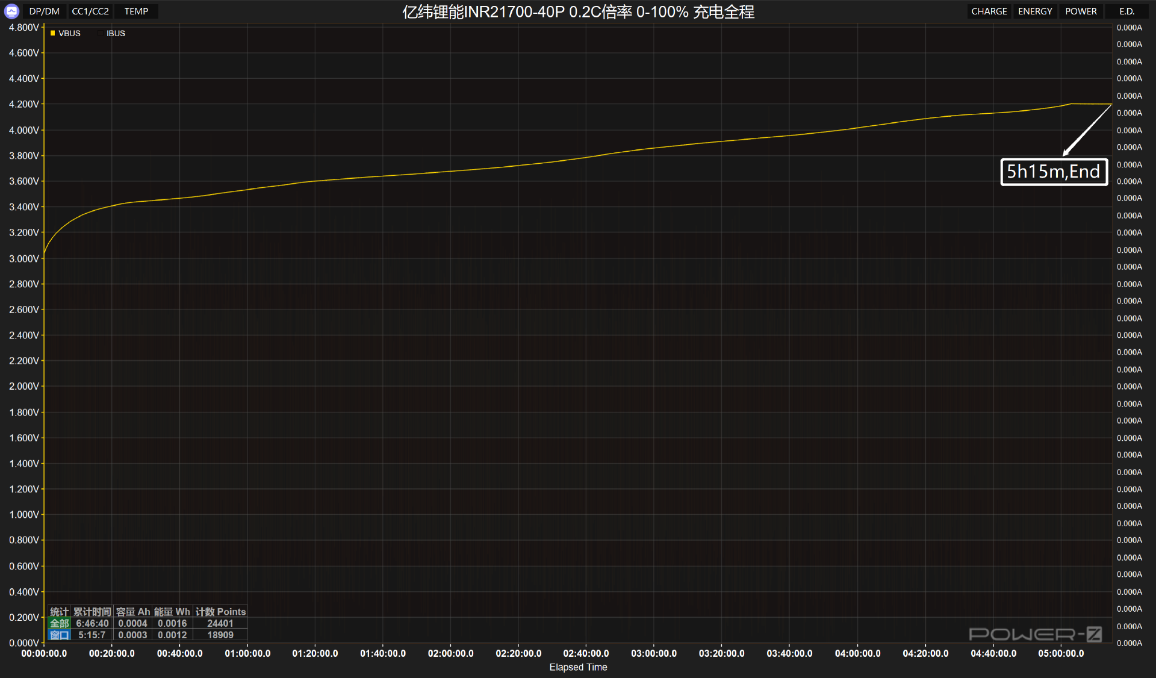
Task: Toggle the ENERGY curve button
Action: pos(1035,11)
